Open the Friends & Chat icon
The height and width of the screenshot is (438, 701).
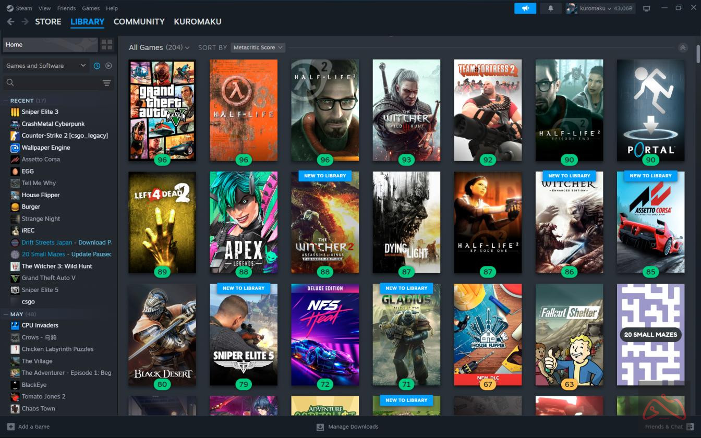[690, 427]
